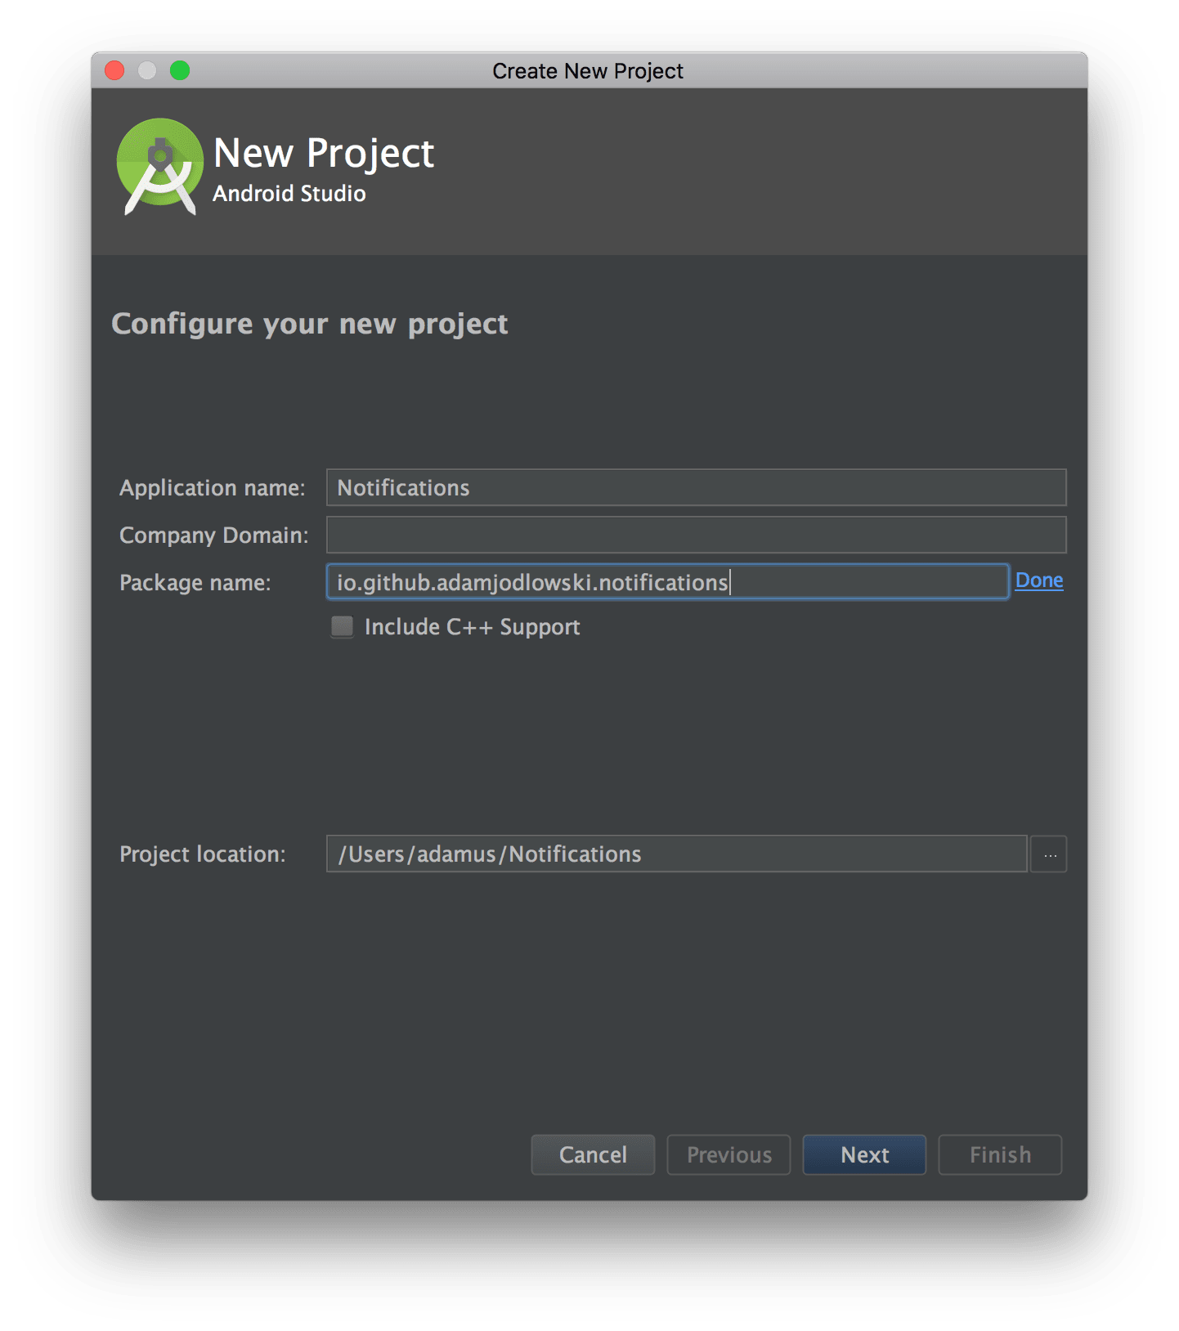The width and height of the screenshot is (1179, 1331).
Task: Click the Project location label
Action: (203, 854)
